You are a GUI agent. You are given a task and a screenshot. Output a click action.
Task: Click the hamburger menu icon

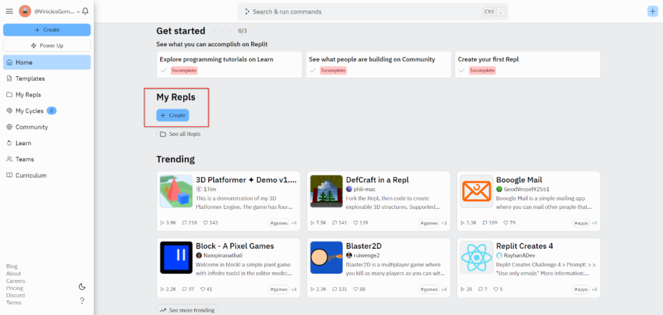coord(9,12)
